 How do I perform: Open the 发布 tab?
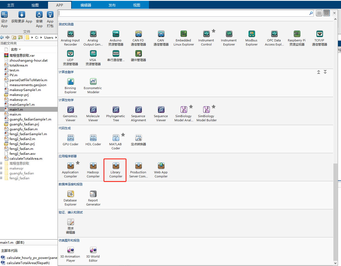[x=112, y=5]
